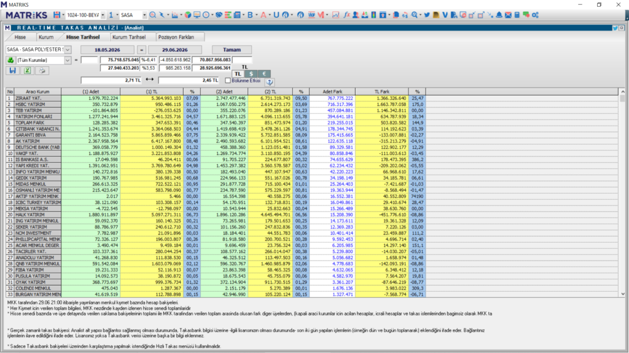
Task: Open the alarm bell icon
Action: [x=499, y=15]
